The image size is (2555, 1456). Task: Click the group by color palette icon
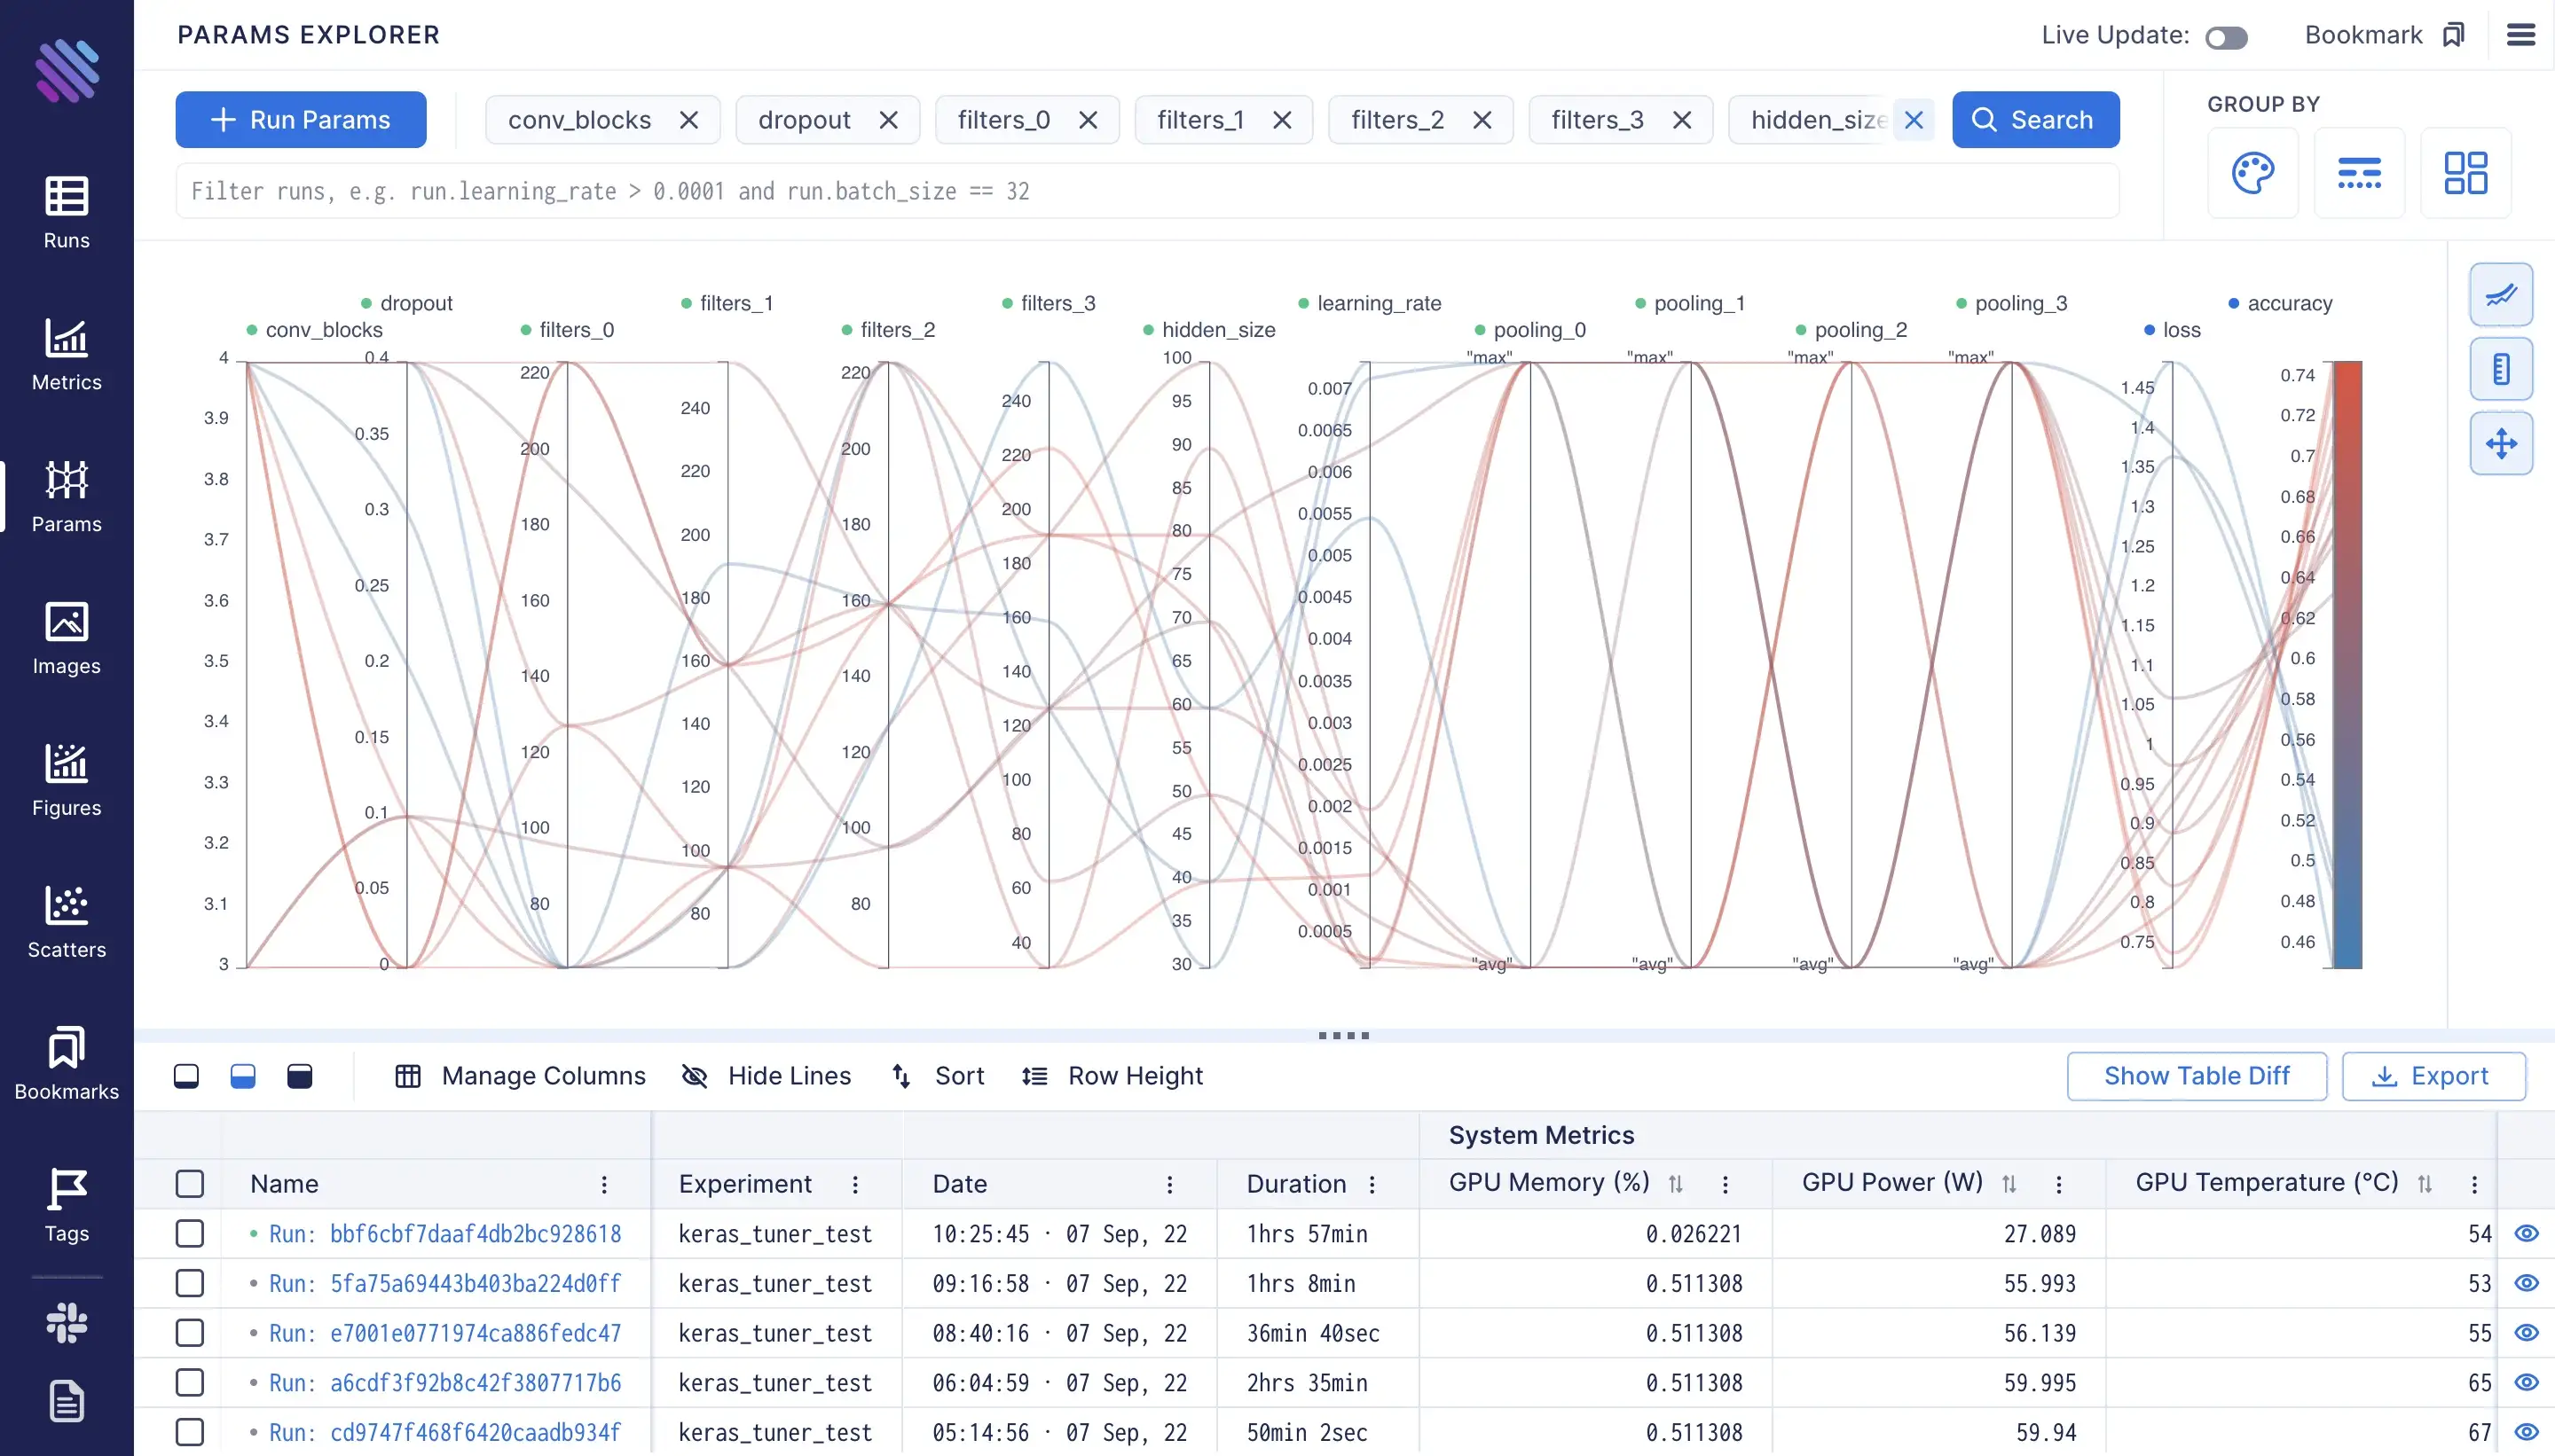pos(2252,173)
